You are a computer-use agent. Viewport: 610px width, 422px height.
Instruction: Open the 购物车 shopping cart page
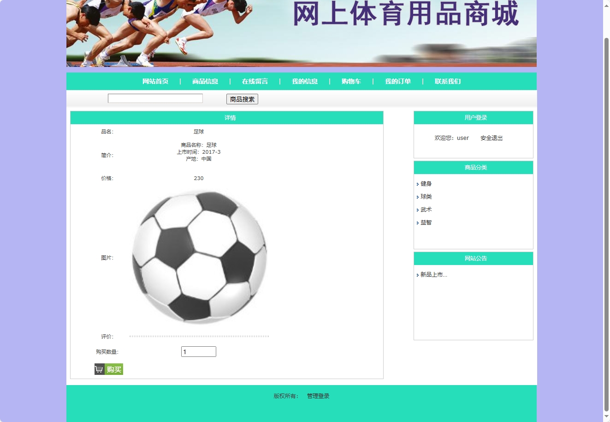[x=351, y=81]
